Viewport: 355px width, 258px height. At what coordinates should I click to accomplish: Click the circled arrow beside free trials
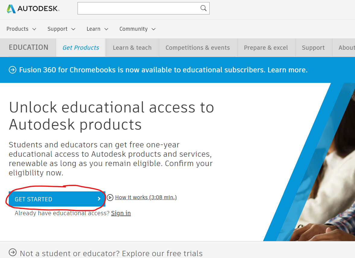coord(13,252)
